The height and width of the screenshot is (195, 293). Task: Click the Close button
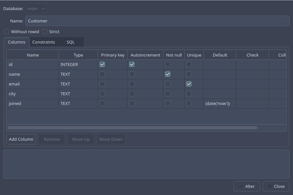click(x=276, y=186)
